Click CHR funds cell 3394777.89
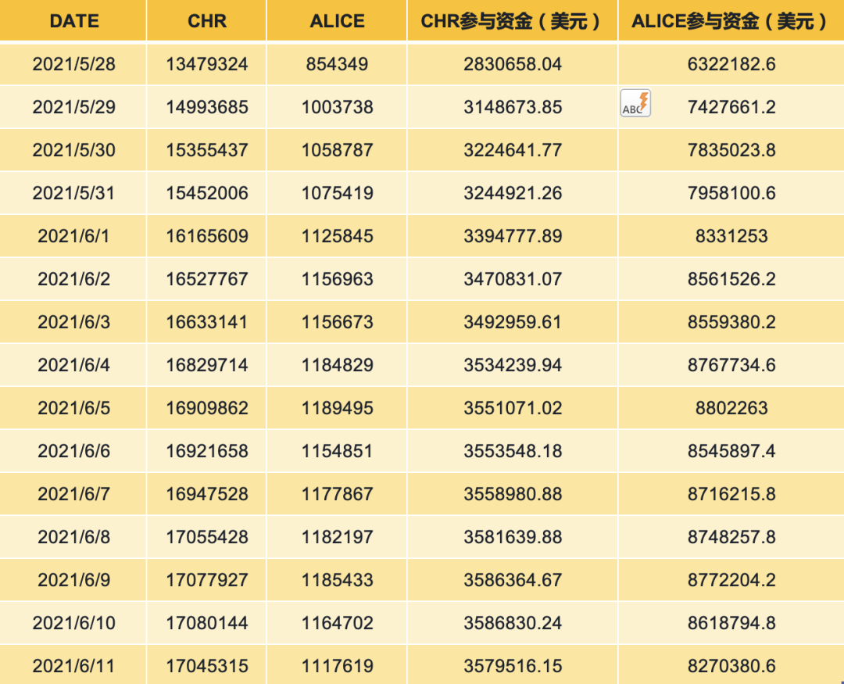This screenshot has width=844, height=684. point(513,236)
